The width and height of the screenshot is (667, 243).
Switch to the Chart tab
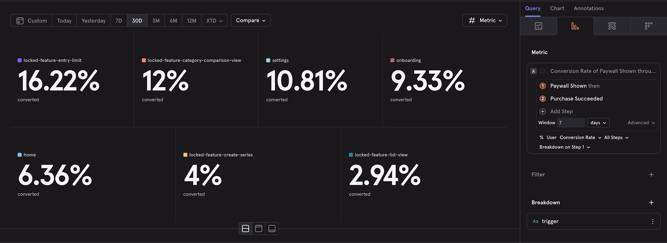tap(557, 8)
